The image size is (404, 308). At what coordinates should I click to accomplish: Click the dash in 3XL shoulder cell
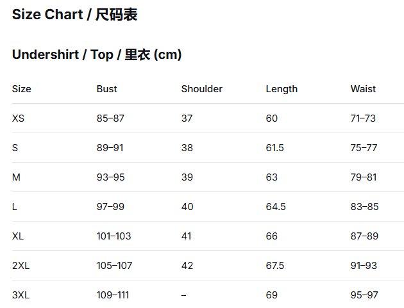[183, 295]
